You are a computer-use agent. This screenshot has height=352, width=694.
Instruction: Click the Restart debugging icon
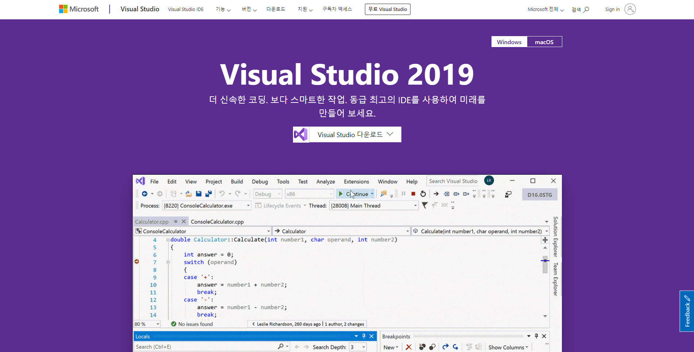pyautogui.click(x=423, y=194)
